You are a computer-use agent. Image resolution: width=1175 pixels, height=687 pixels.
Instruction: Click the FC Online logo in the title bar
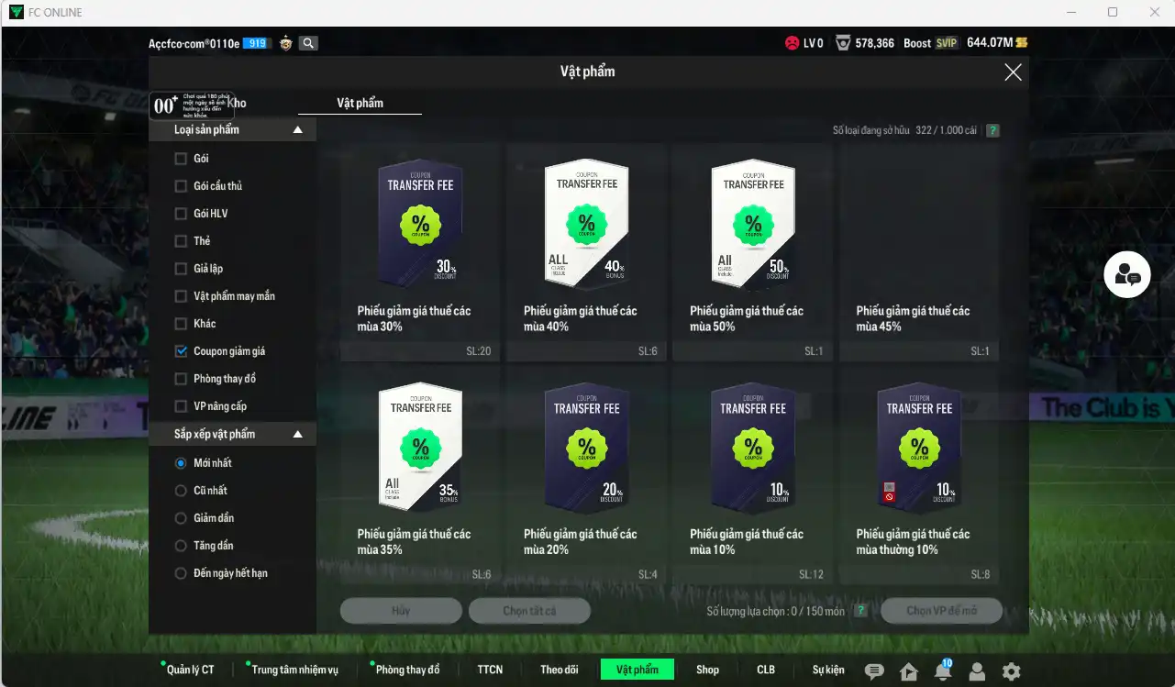coord(16,12)
